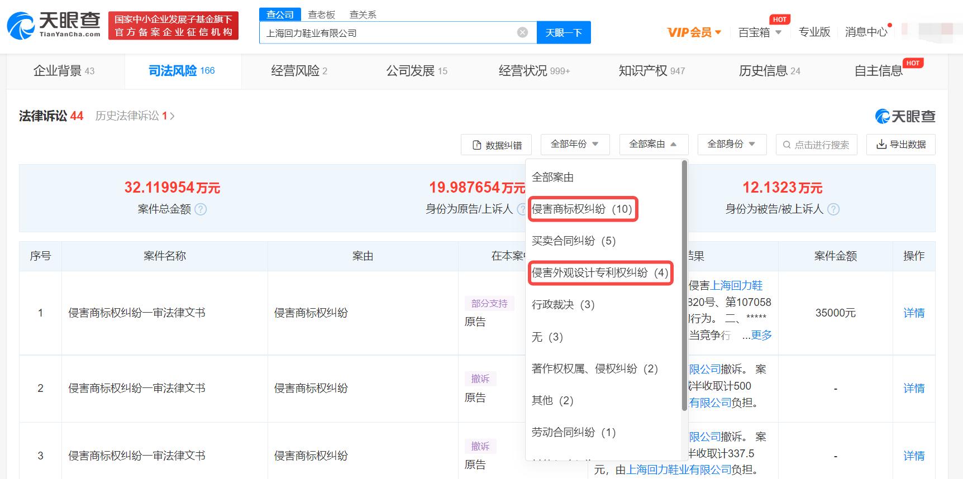Clear the search box with the X icon
Image resolution: width=963 pixels, height=479 pixels.
point(523,32)
